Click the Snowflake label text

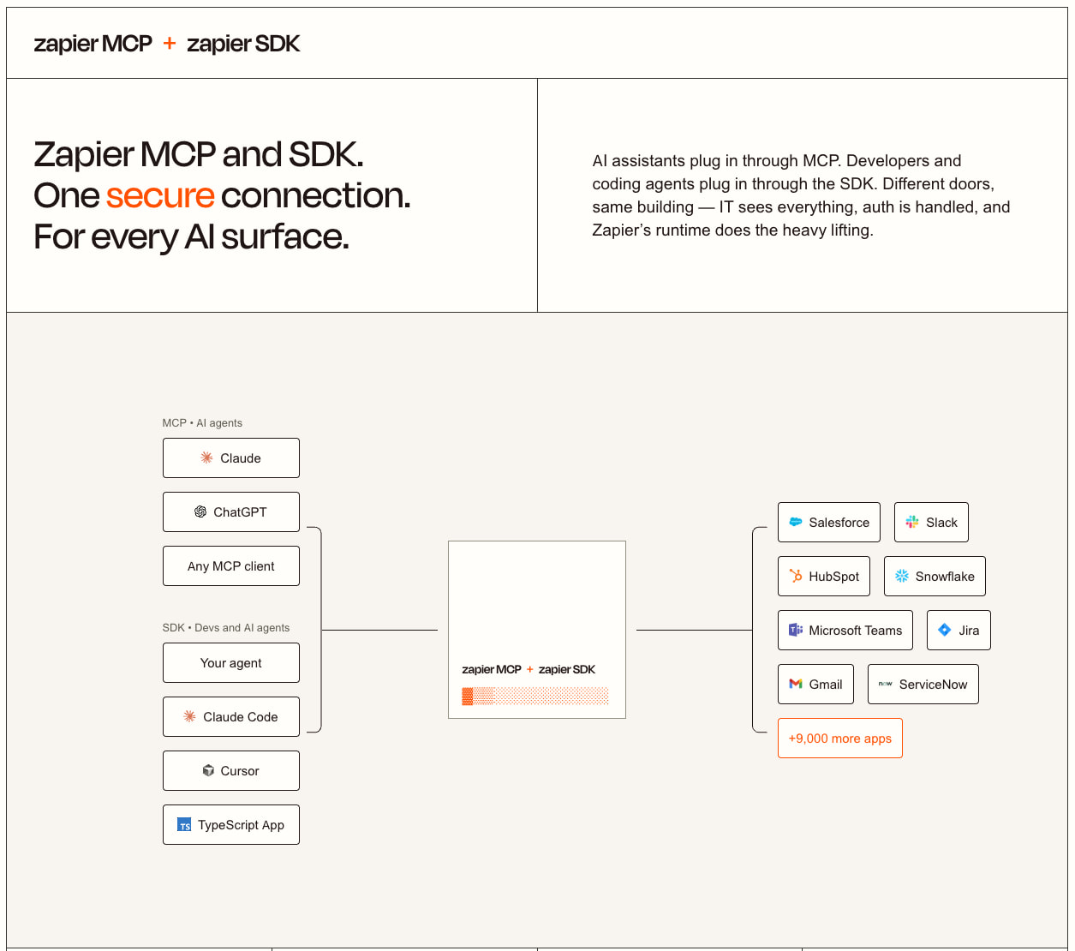[x=945, y=577]
